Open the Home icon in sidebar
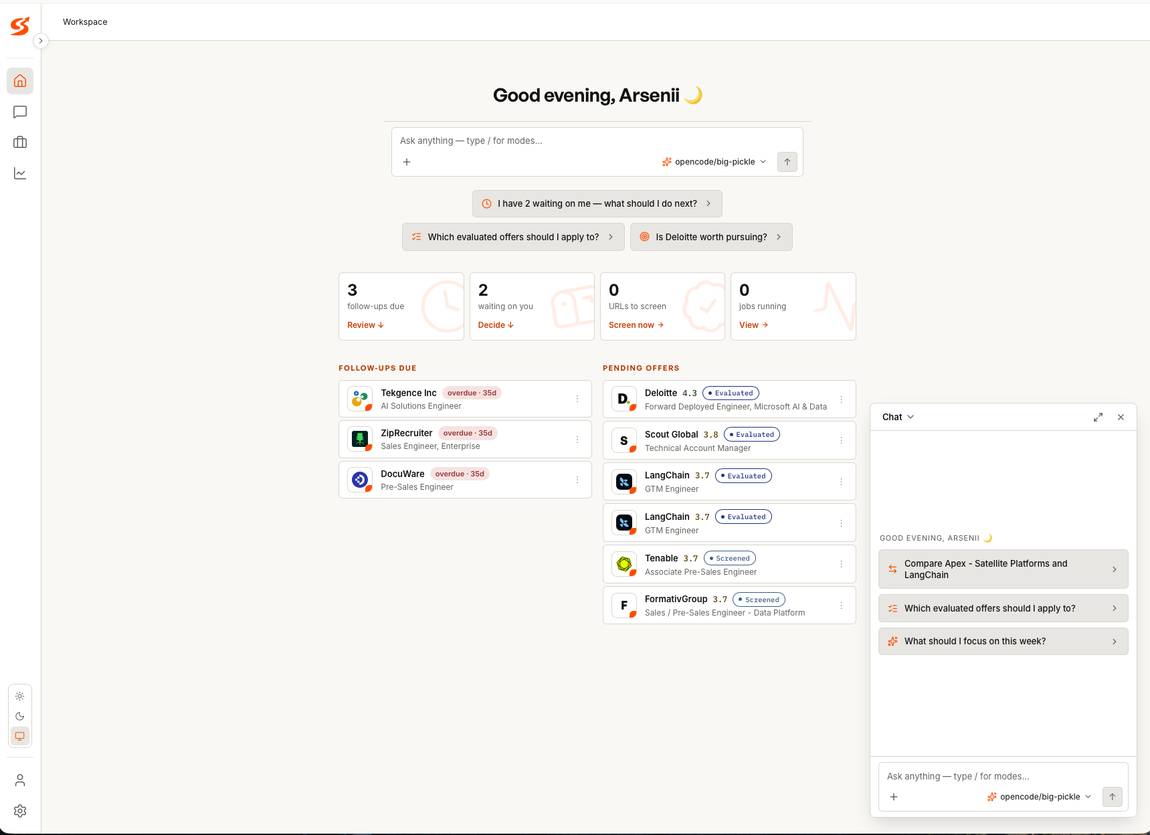The width and height of the screenshot is (1150, 835). [20, 81]
